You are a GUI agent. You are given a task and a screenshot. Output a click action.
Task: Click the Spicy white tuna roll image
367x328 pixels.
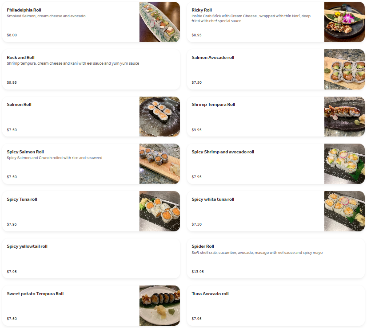(x=344, y=211)
